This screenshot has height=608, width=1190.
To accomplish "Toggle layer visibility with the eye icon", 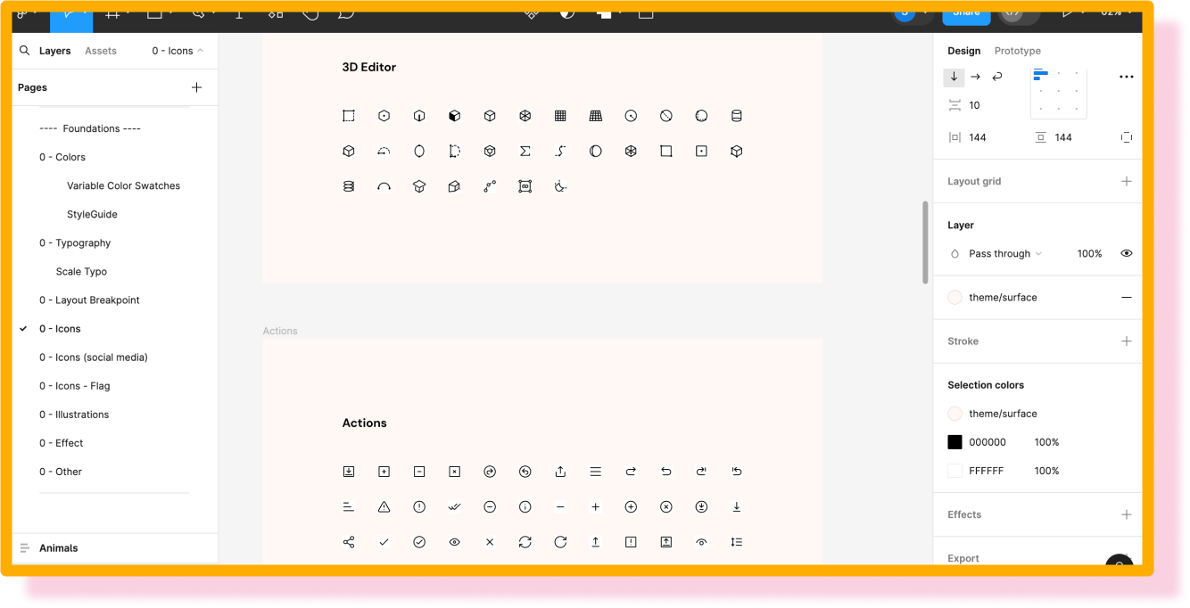I will click(x=1126, y=254).
